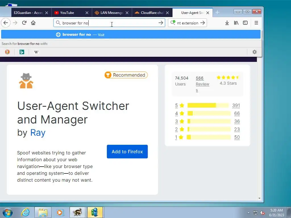Viewport: 291px width, 218px height.
Task: Open the Firefox home page
Action: (33, 23)
